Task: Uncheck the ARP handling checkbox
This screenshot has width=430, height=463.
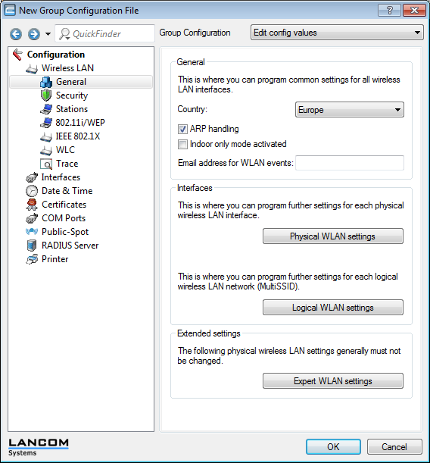Action: [x=182, y=129]
